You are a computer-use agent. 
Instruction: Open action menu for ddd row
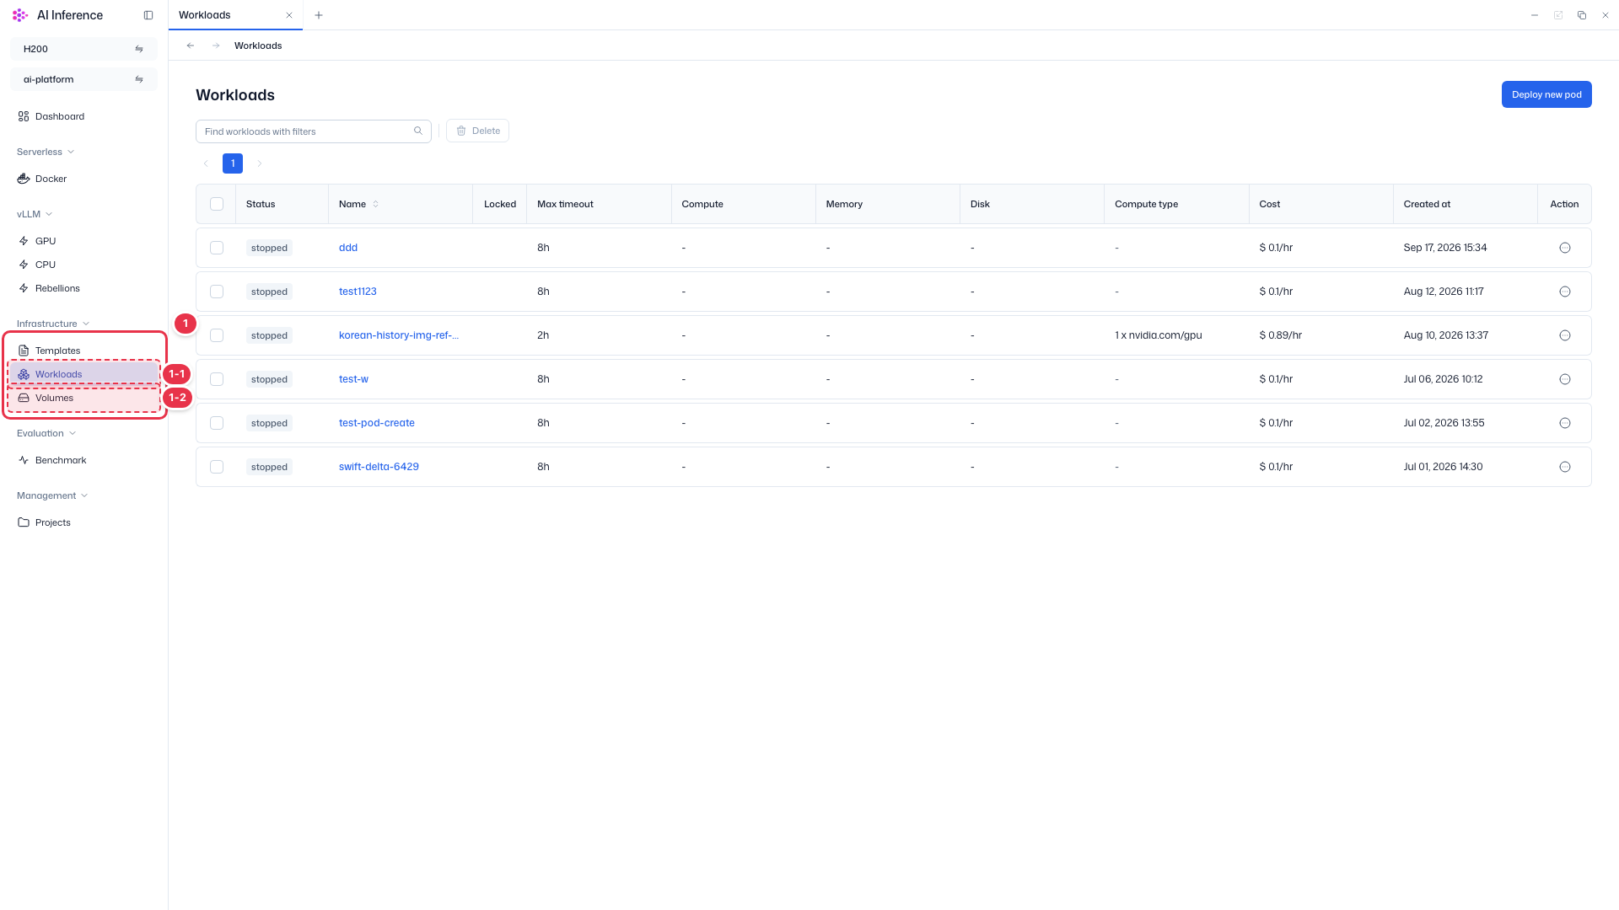(1565, 248)
